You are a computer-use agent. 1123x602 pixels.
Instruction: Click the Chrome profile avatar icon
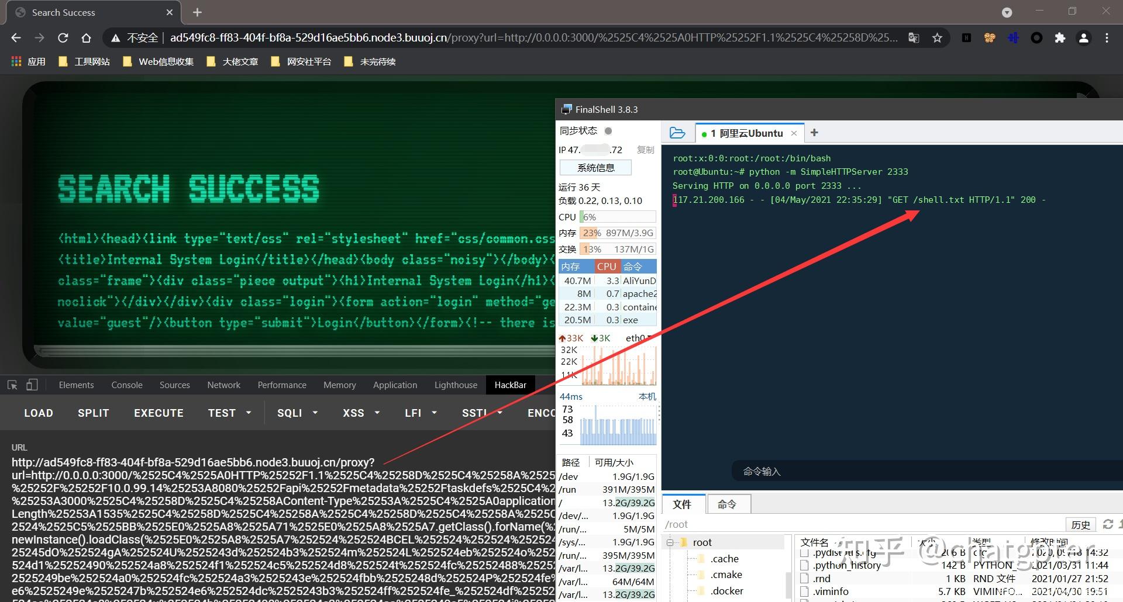[x=1083, y=37]
